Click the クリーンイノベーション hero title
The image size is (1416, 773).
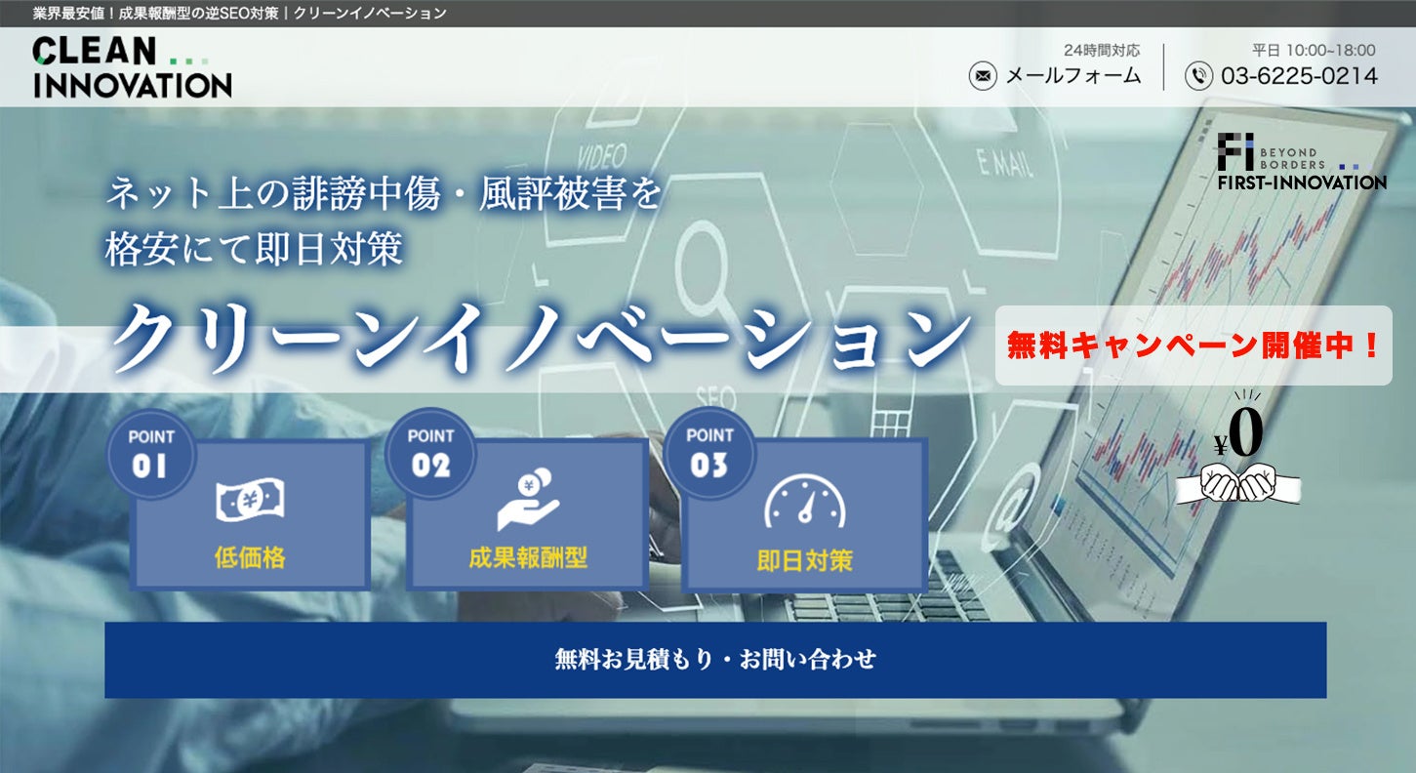pyautogui.click(x=540, y=341)
